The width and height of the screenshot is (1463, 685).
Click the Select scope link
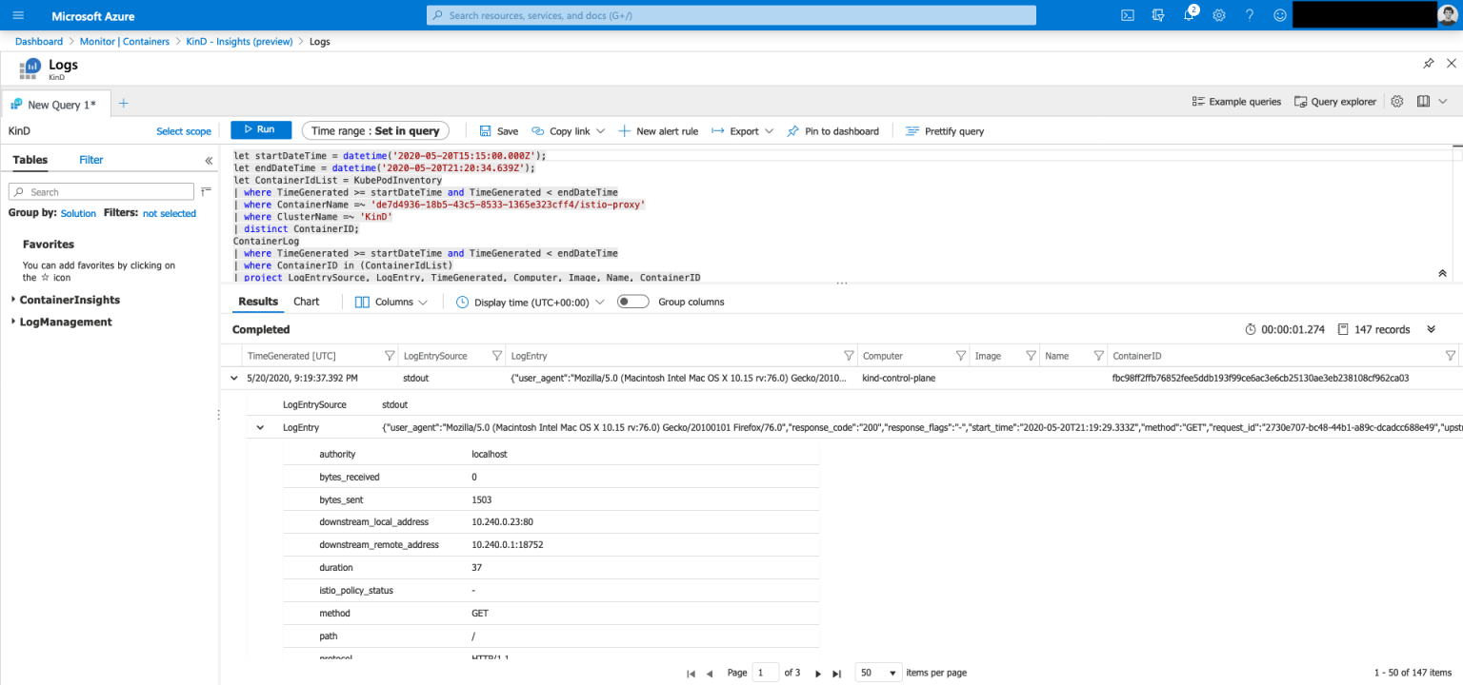pos(183,130)
